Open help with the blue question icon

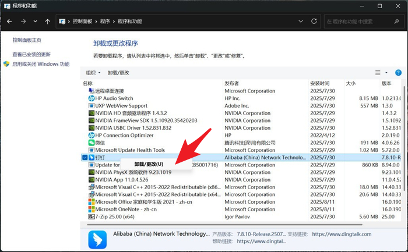(x=398, y=73)
